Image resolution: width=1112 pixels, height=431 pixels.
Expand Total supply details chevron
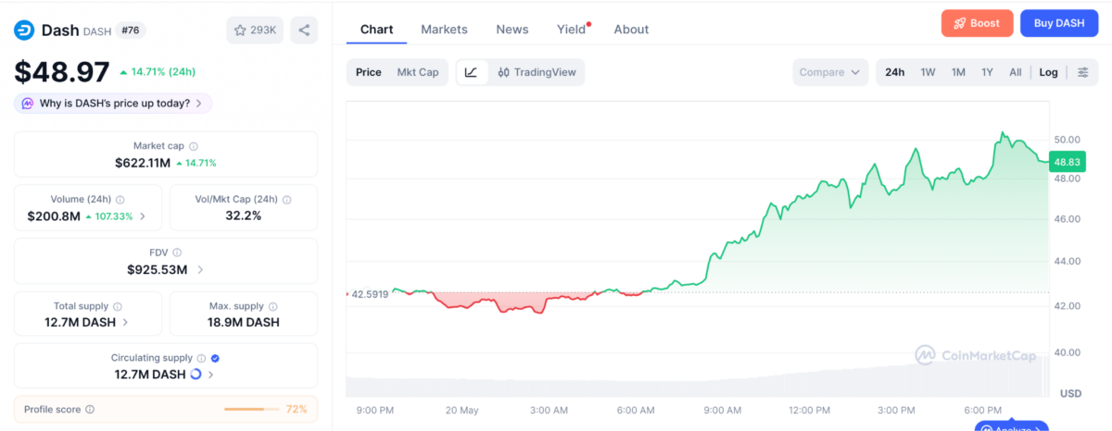pyautogui.click(x=126, y=323)
